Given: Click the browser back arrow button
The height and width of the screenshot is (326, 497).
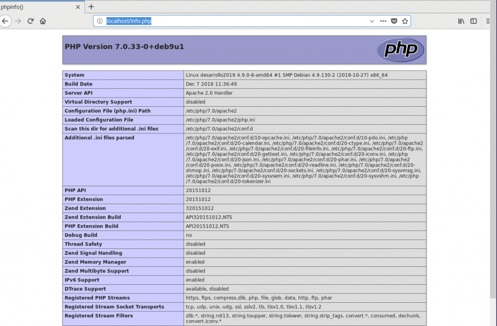Looking at the screenshot, I should pos(5,21).
